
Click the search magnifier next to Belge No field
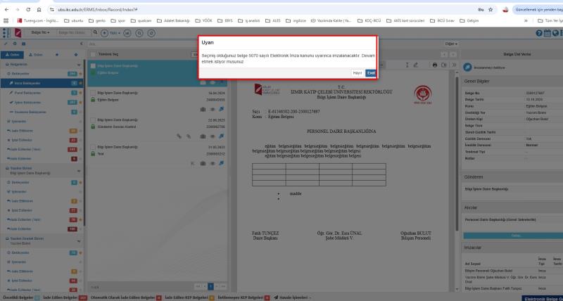tap(93, 33)
